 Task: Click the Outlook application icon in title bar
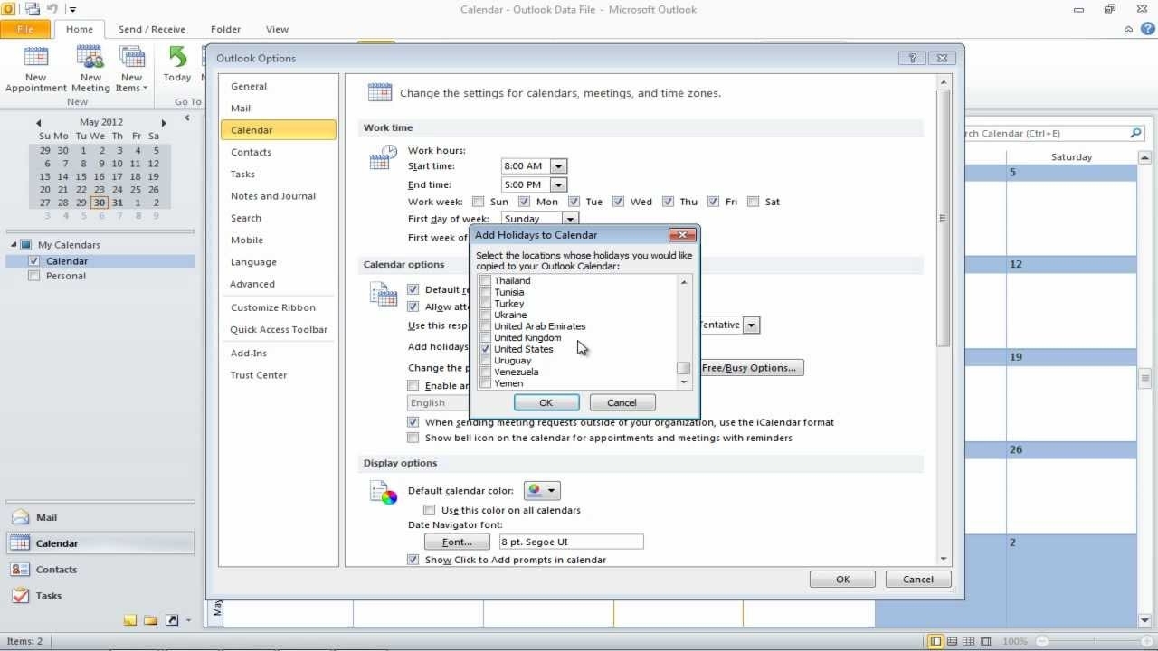(8, 9)
